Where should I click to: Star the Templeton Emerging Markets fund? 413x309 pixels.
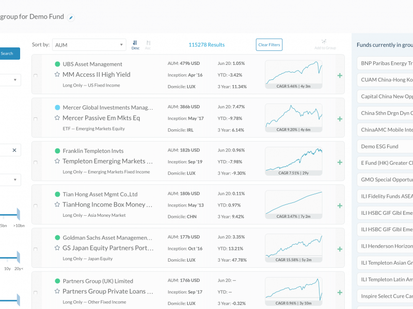(57, 161)
